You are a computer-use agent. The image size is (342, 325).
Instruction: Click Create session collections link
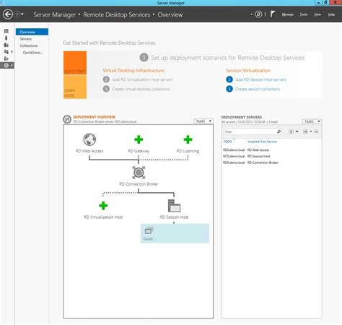[258, 89]
